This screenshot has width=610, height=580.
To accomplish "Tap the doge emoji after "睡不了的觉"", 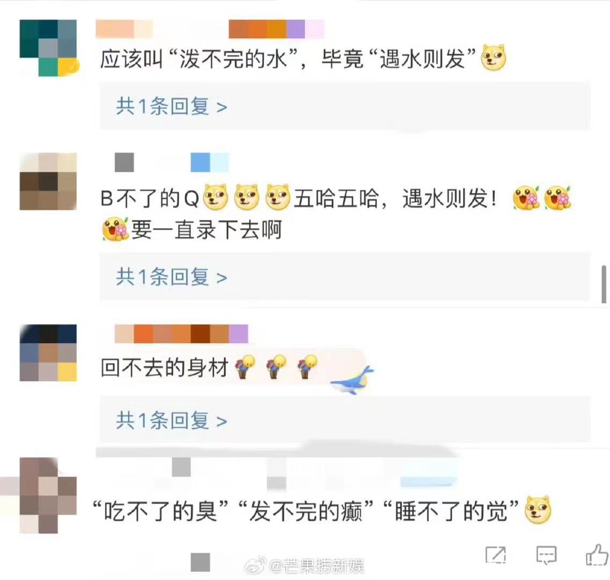I will [x=538, y=510].
